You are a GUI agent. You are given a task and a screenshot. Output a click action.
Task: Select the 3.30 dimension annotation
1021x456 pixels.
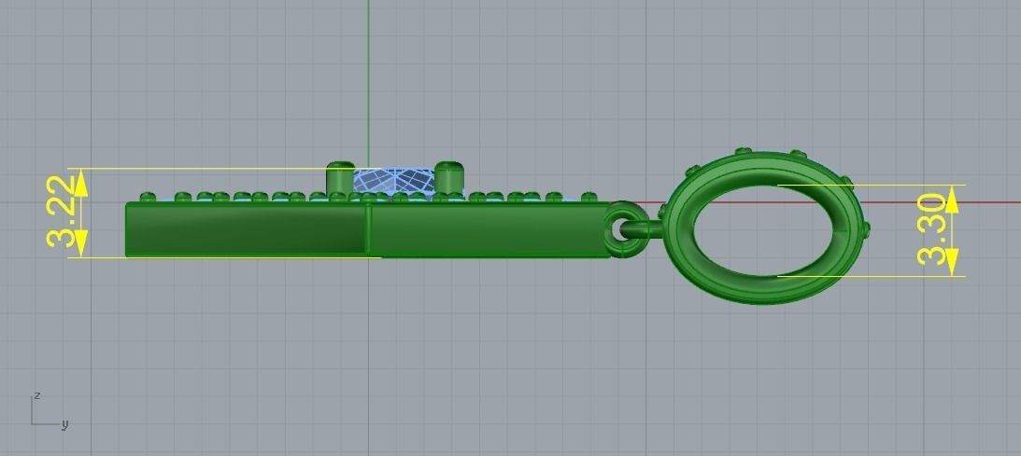[x=931, y=230]
